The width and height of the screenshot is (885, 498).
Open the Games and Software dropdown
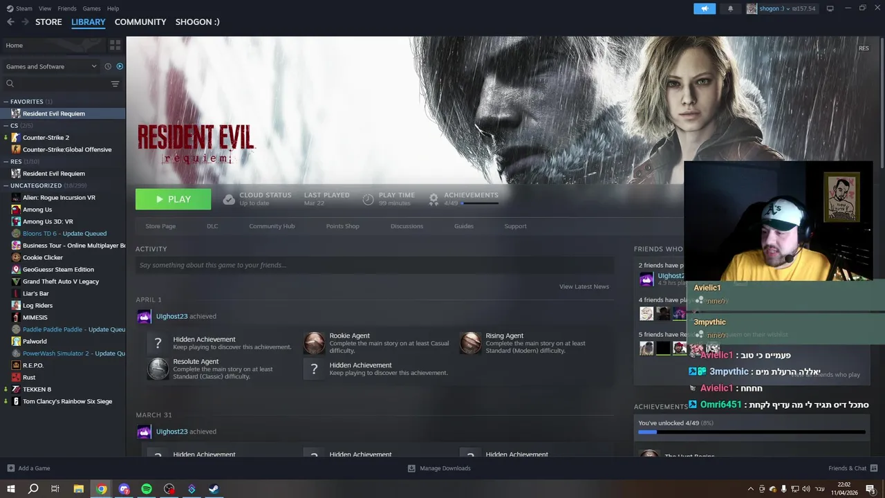tap(51, 66)
